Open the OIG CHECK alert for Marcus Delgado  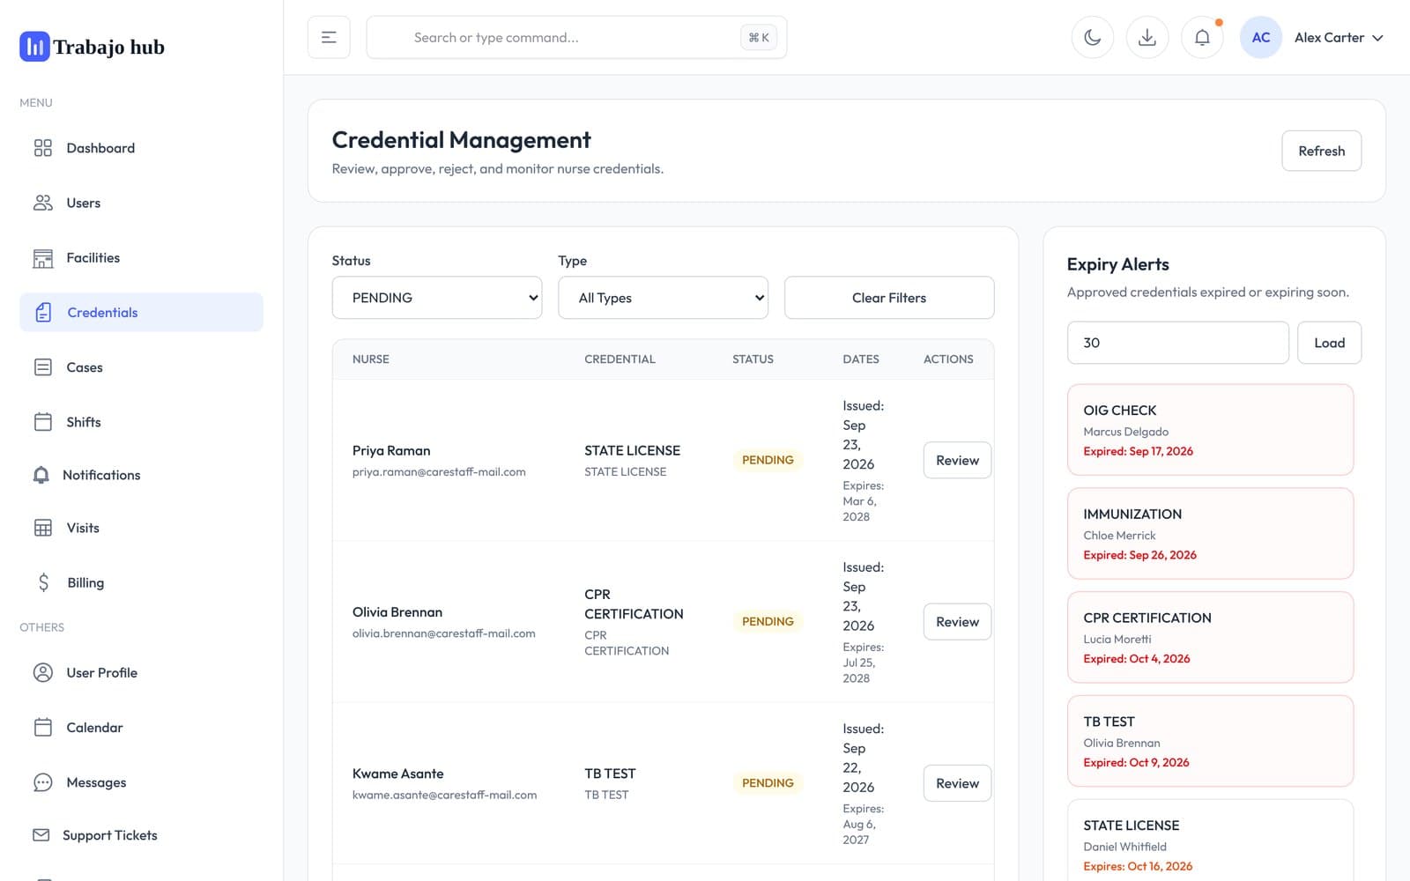(x=1211, y=430)
